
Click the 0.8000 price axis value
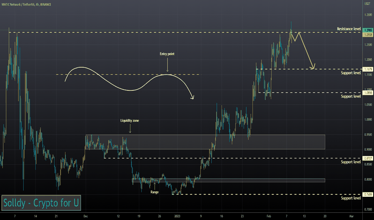(368, 180)
